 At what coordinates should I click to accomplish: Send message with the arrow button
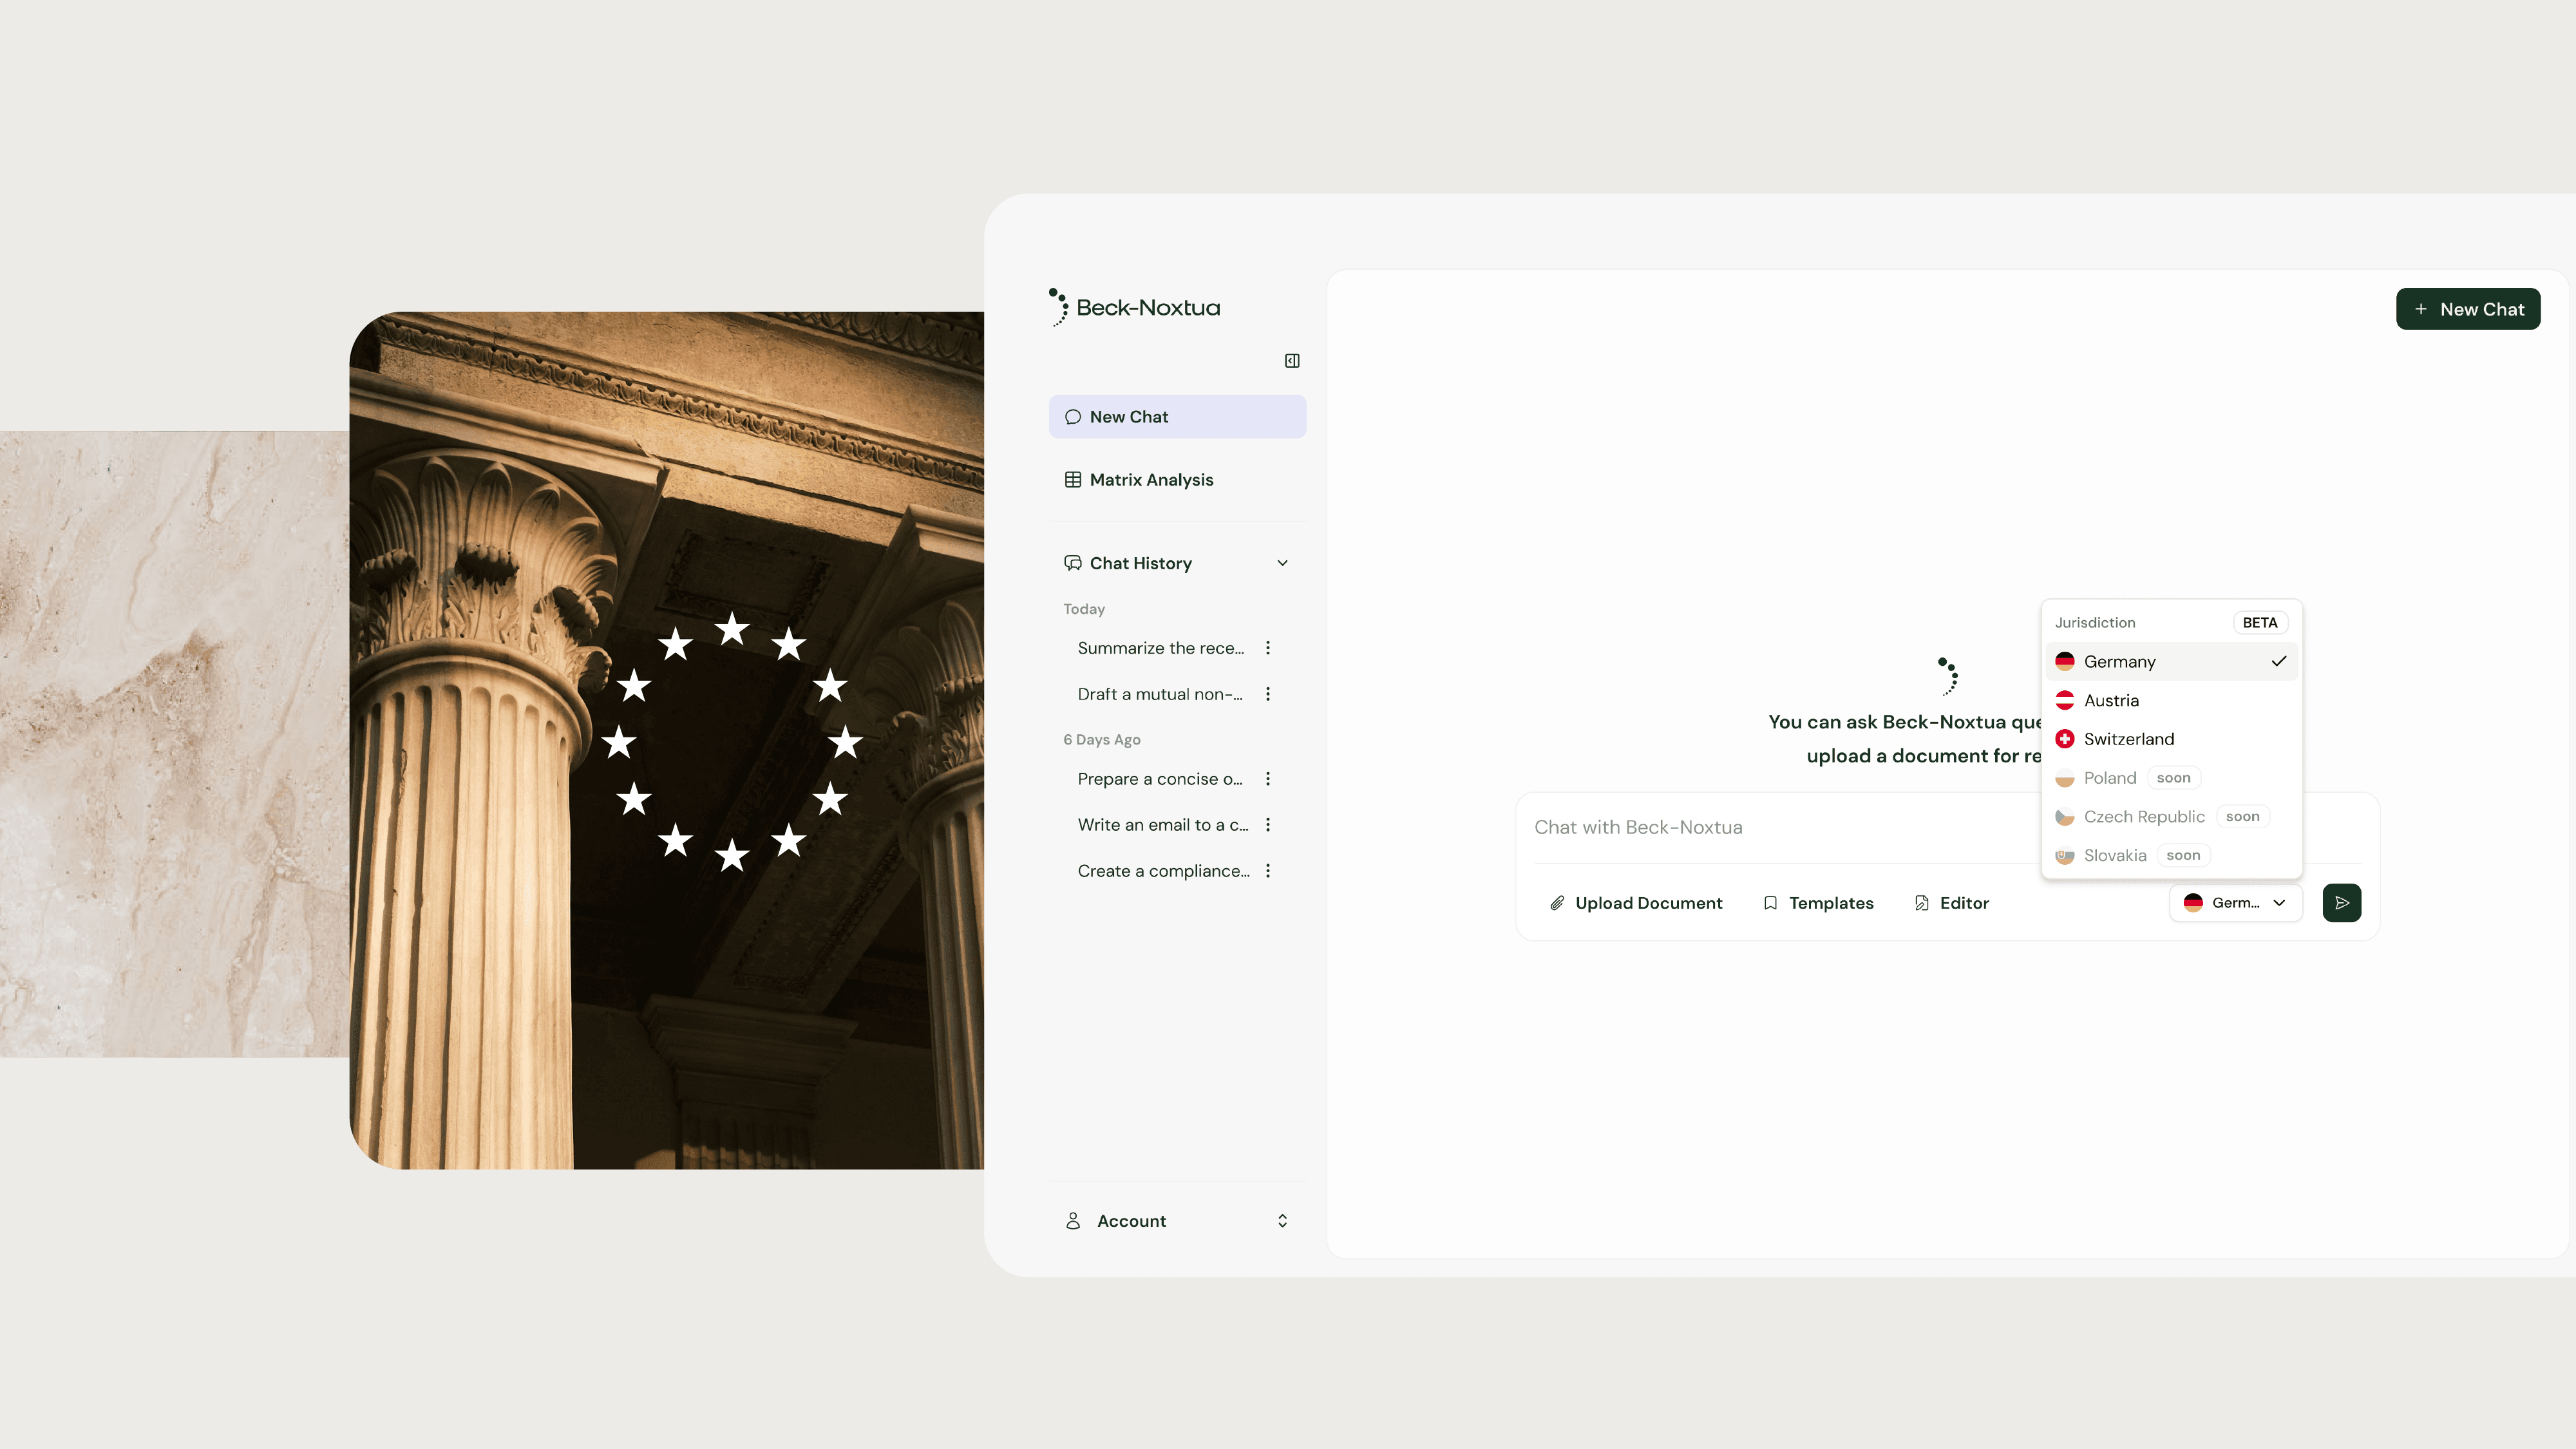coord(2341,903)
